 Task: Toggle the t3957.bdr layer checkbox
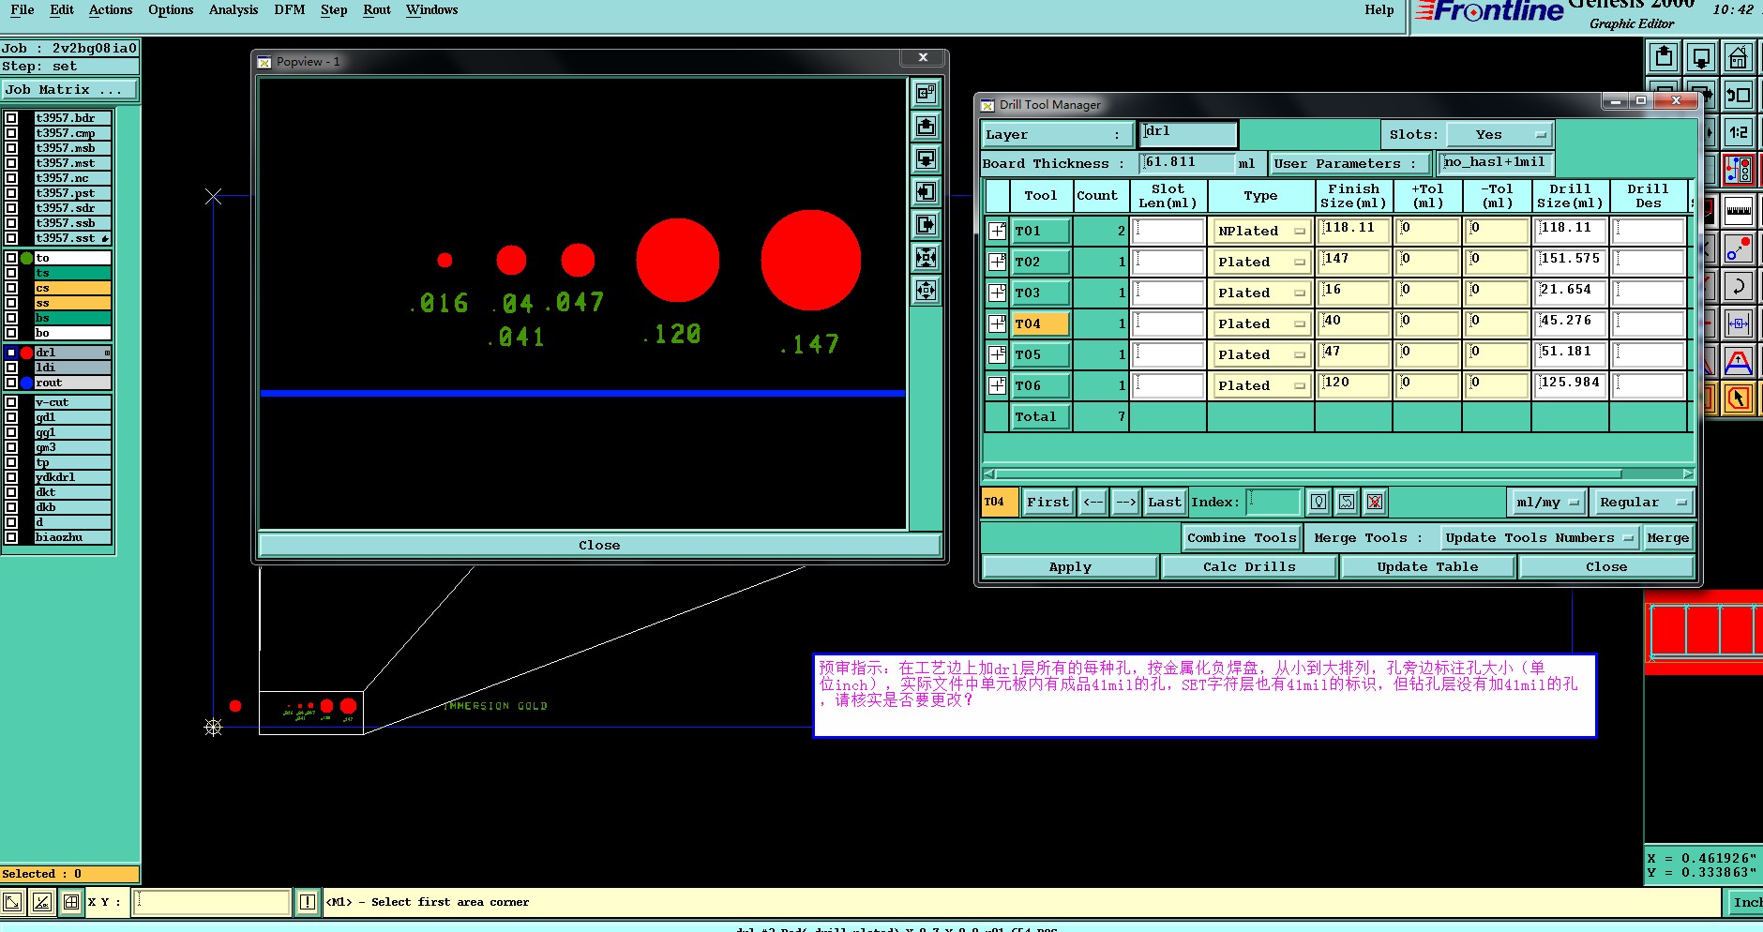[x=11, y=118]
